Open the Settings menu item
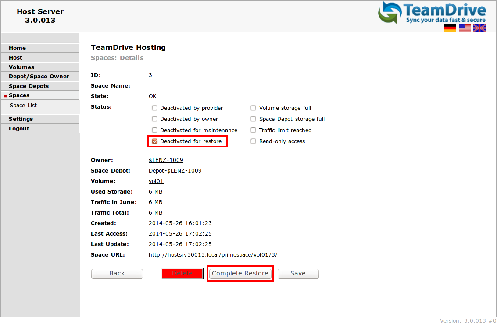This screenshot has height=324, width=497. coord(40,119)
